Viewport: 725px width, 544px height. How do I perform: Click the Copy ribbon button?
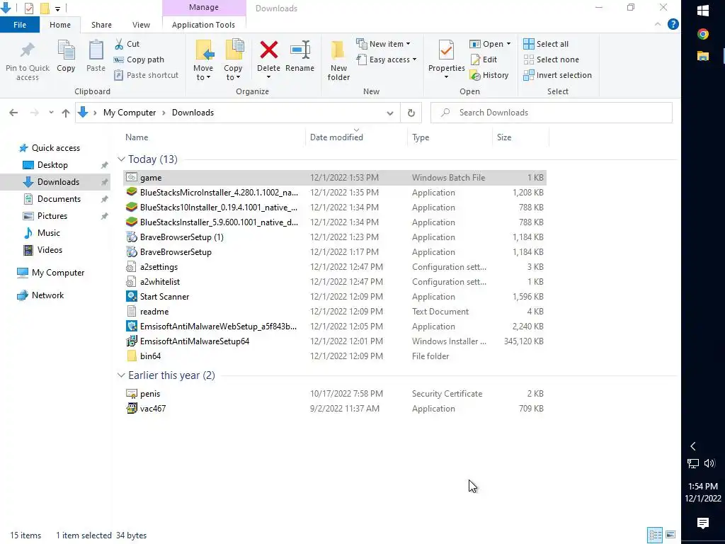pos(66,56)
